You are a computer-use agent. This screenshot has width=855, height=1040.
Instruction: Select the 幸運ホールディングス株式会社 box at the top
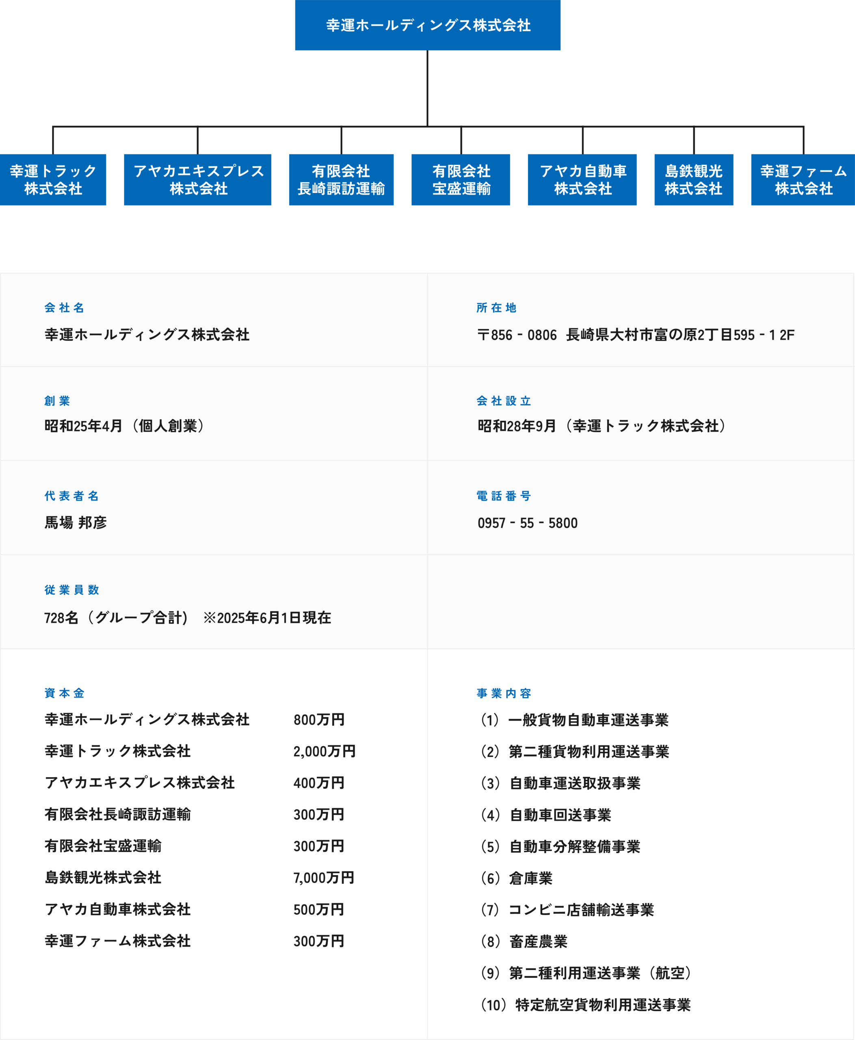tap(427, 26)
